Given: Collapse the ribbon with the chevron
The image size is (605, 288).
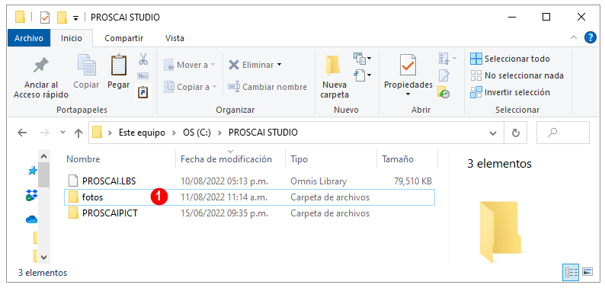Looking at the screenshot, I should [x=574, y=38].
